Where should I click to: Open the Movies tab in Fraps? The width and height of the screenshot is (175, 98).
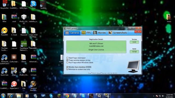pos(100,33)
